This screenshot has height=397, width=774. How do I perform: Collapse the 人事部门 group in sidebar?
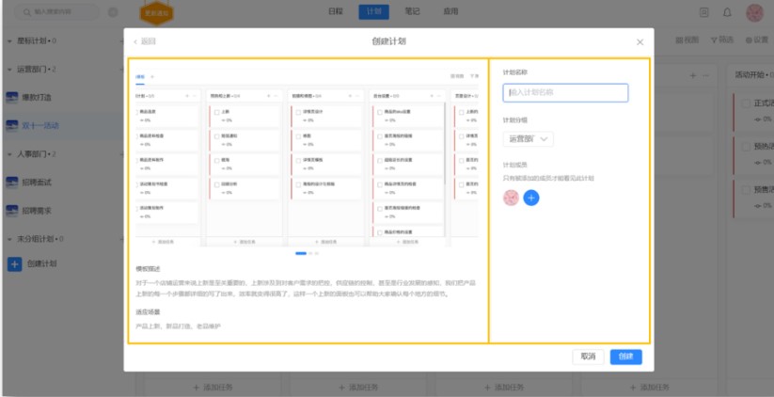(x=9, y=153)
